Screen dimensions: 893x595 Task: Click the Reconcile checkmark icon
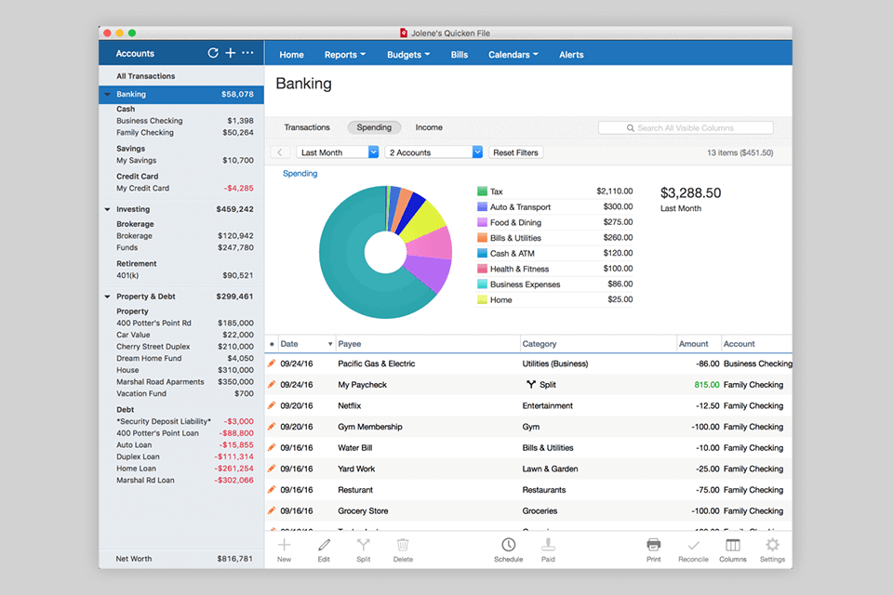pos(693,546)
